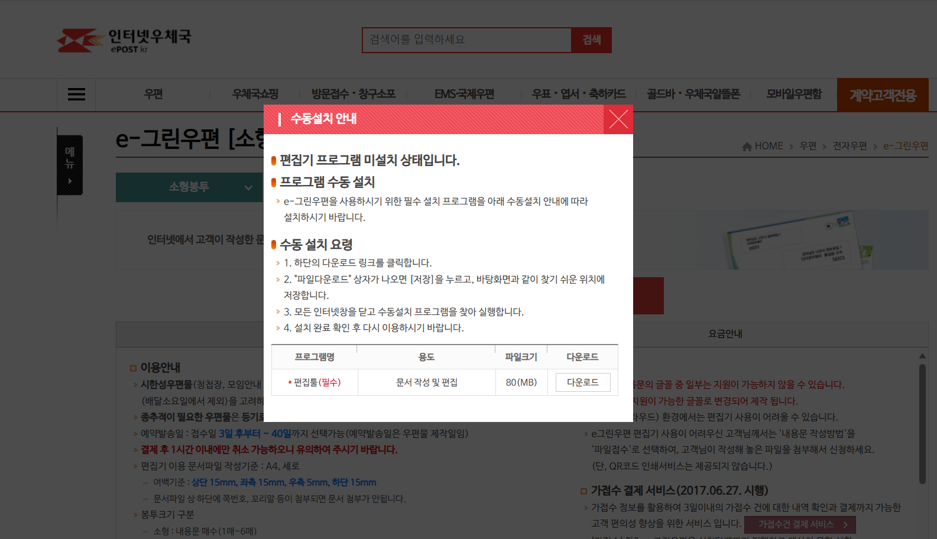The image size is (937, 539).
Task: Click the 문서 작성 및 편집 cell
Action: tap(427, 382)
